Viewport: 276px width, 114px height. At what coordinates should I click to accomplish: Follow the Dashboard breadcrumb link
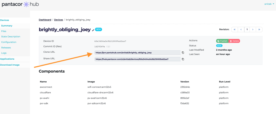tap(45, 20)
